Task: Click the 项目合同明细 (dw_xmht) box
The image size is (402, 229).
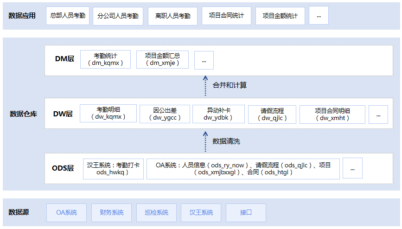Action: click(332, 114)
